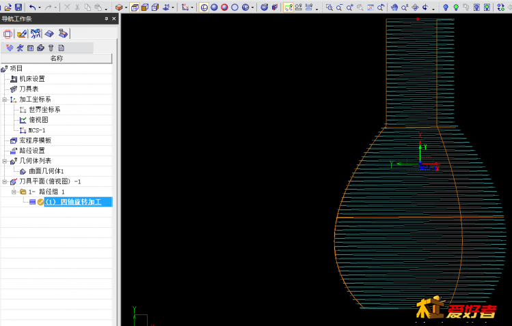The image size is (512, 326).
Task: Select the wireframe display cube icon
Action: point(135,8)
